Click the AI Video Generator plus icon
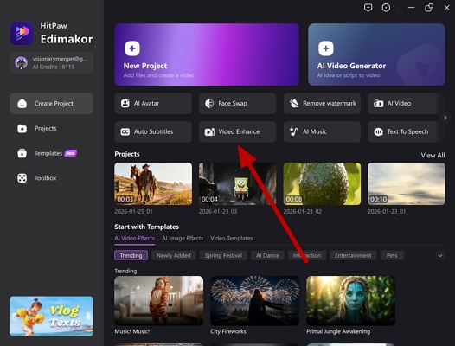Image resolution: width=455 pixels, height=346 pixels. click(325, 48)
